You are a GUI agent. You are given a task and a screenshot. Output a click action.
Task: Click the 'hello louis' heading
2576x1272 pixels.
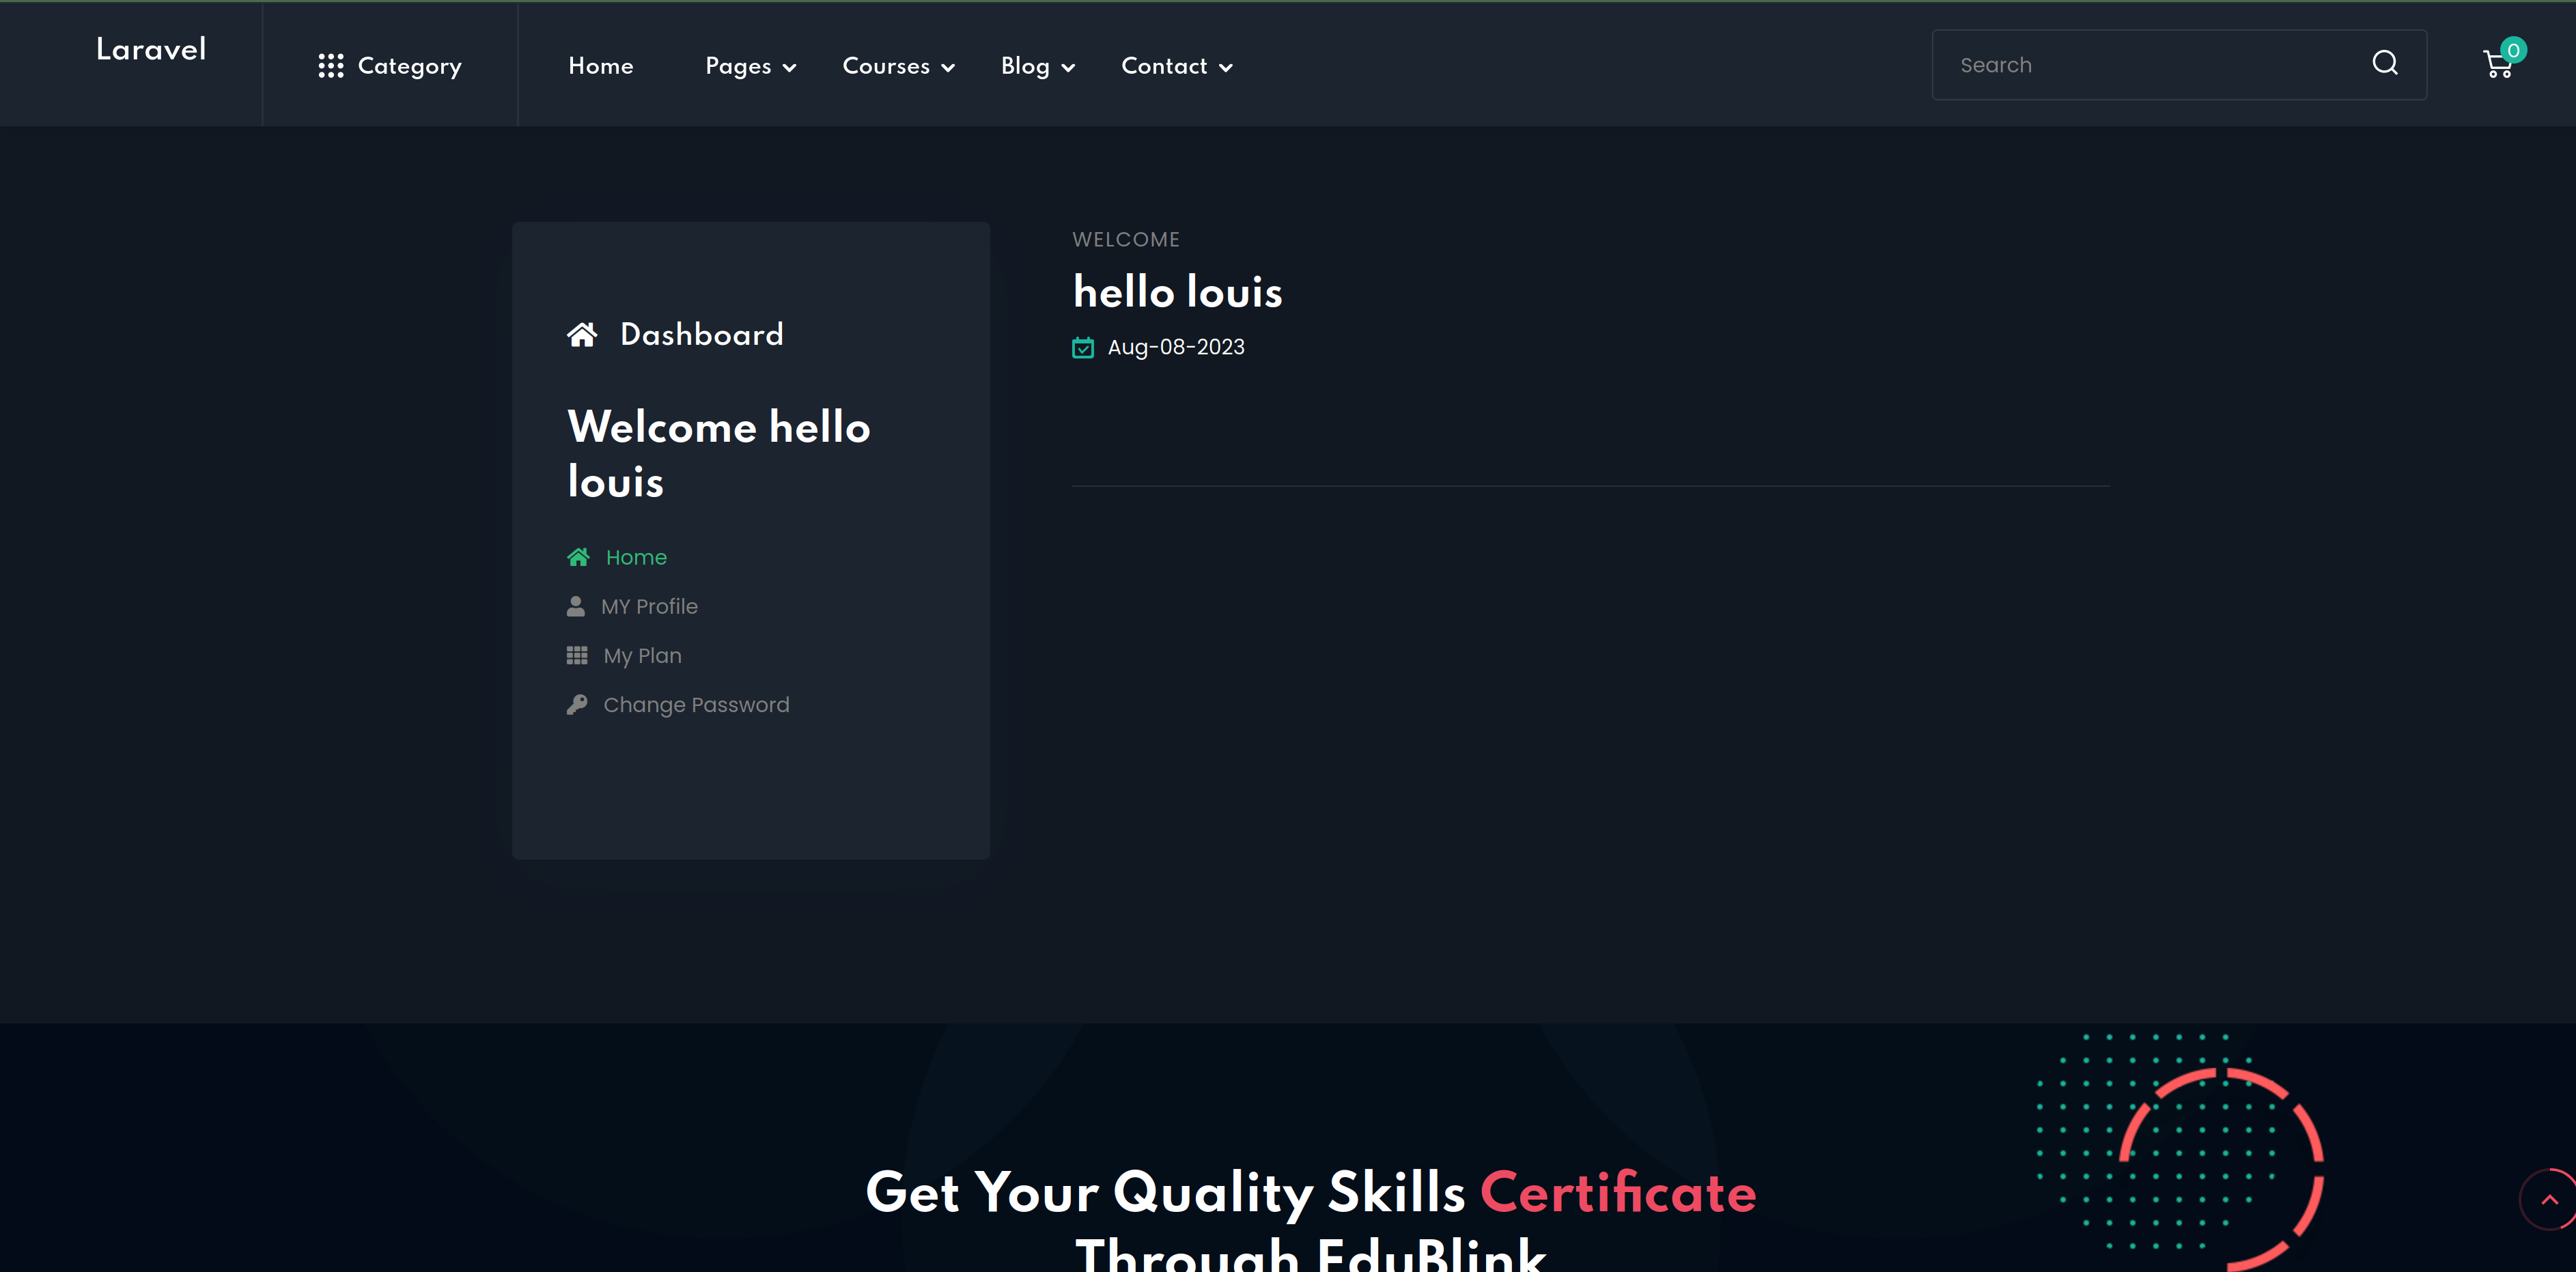pyautogui.click(x=1177, y=292)
